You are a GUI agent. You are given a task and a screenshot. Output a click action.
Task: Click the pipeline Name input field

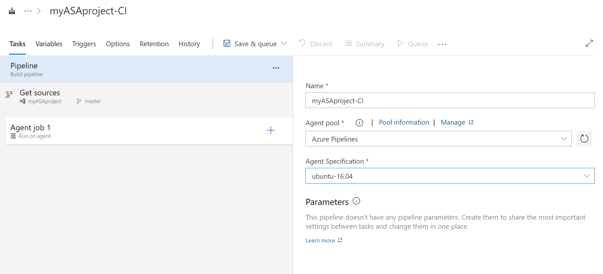(x=450, y=101)
